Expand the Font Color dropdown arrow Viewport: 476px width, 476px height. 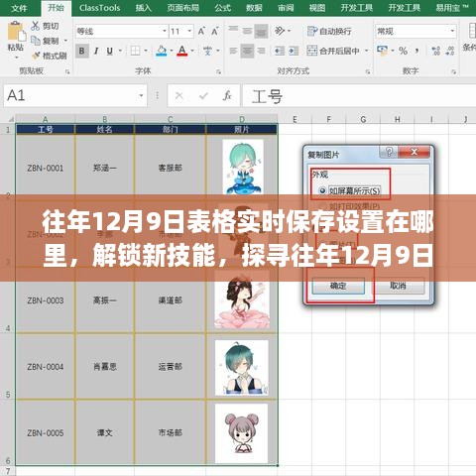click(192, 51)
